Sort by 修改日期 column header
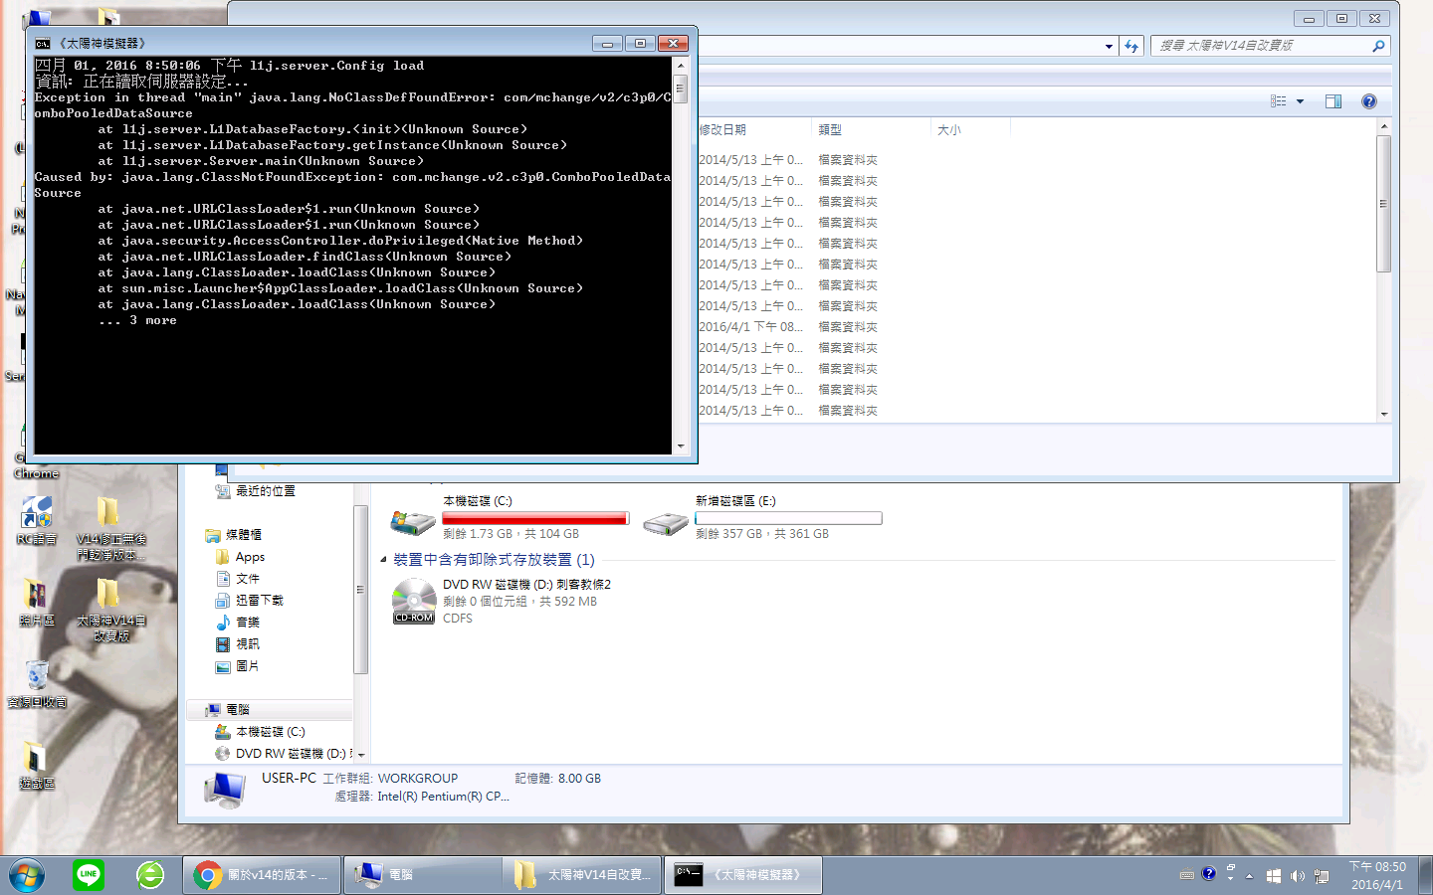 (753, 129)
